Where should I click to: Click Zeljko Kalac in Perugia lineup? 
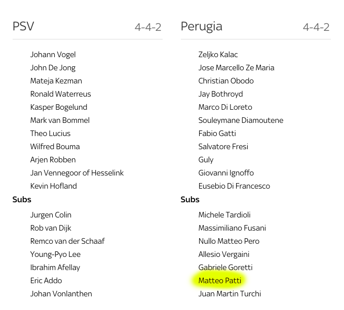tap(218, 55)
